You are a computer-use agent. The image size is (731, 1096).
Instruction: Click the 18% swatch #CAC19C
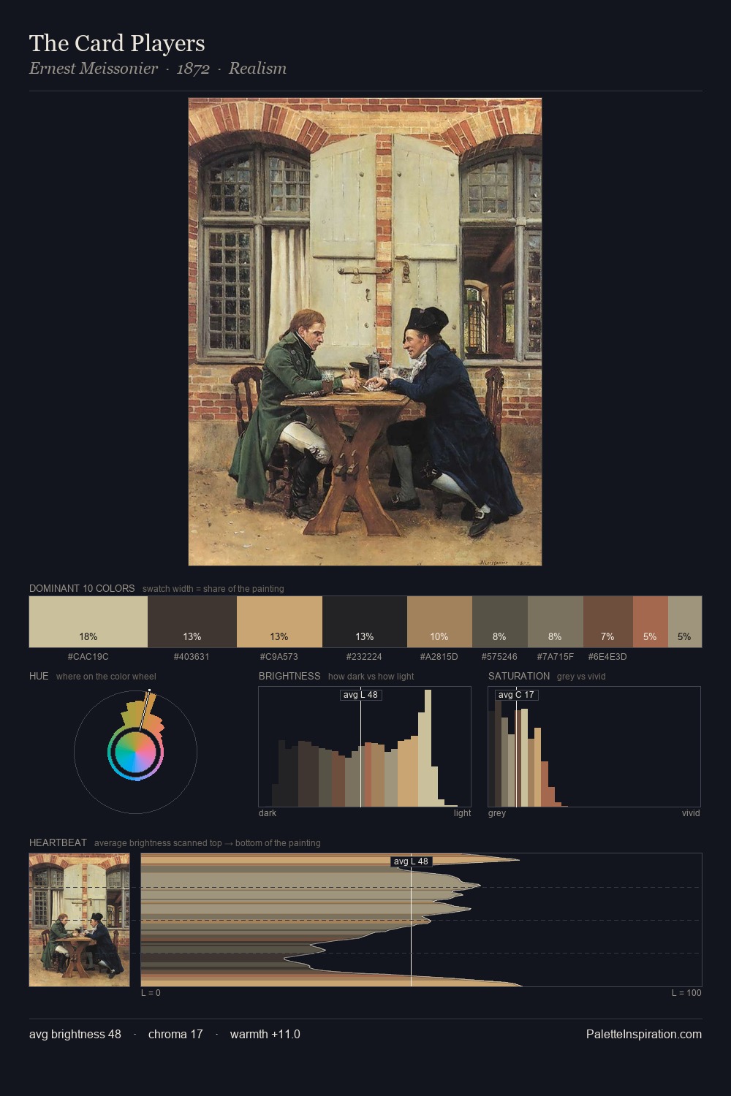point(88,622)
